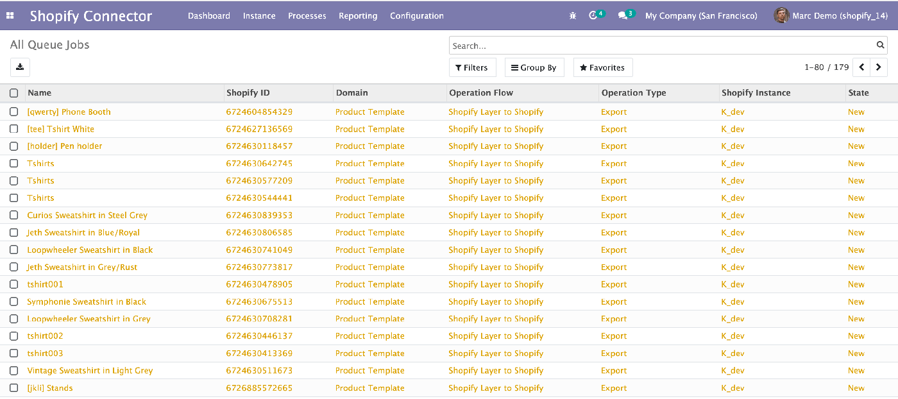Click Shopify ID 6724630446137
898x399 pixels.
point(259,336)
